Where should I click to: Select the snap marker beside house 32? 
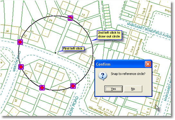click(x=20, y=42)
